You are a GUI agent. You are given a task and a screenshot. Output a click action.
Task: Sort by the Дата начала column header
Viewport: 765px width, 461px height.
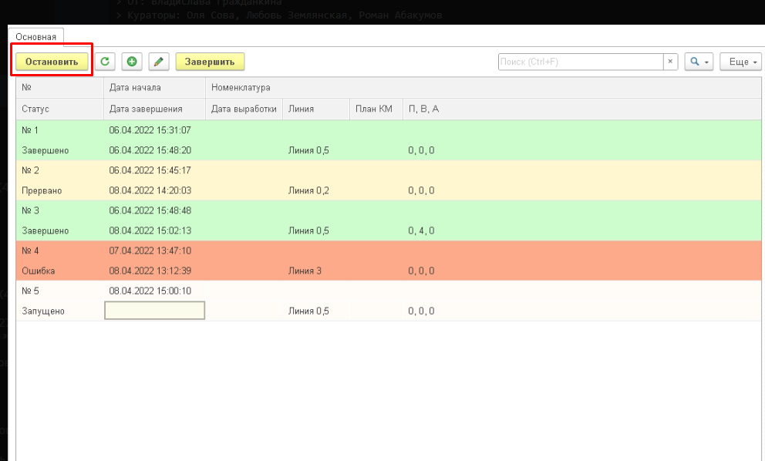[136, 88]
